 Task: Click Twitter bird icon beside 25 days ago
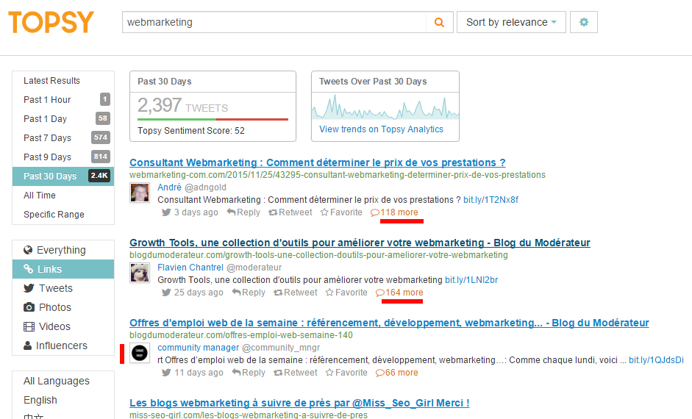166,293
